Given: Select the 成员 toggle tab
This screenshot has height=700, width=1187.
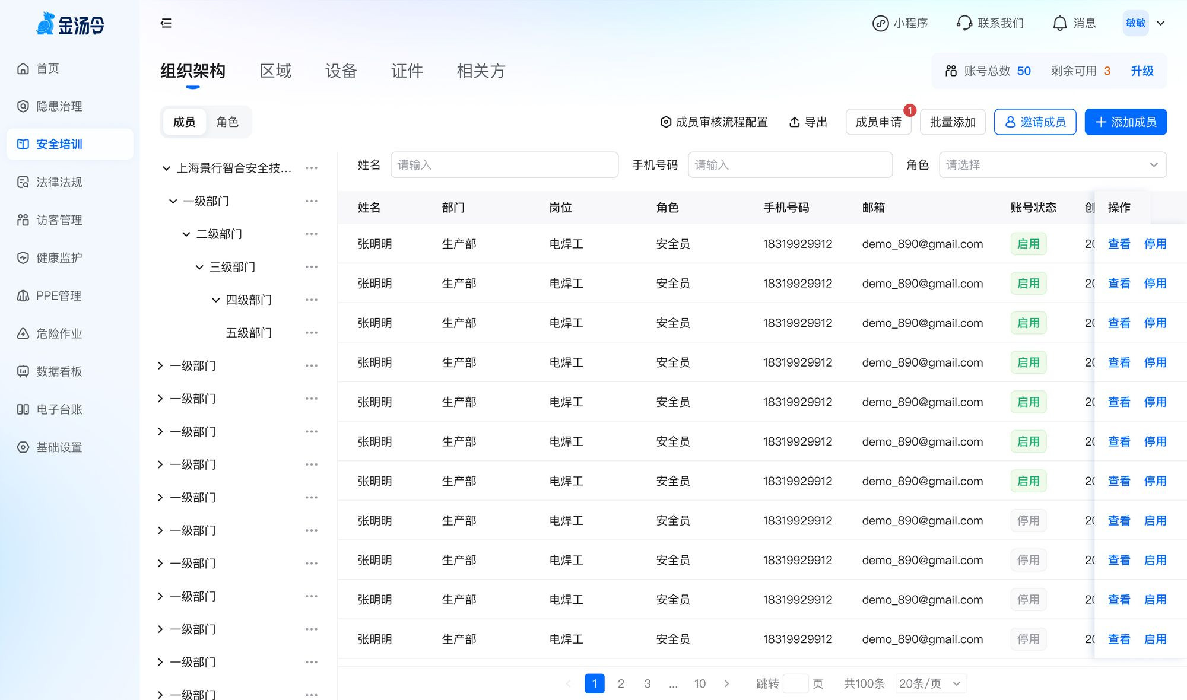Looking at the screenshot, I should click(x=184, y=122).
